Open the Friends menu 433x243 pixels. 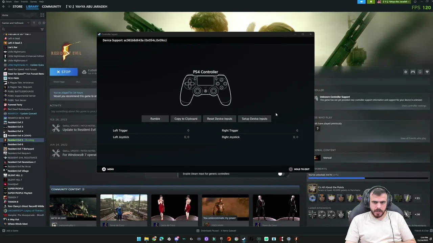point(24,2)
